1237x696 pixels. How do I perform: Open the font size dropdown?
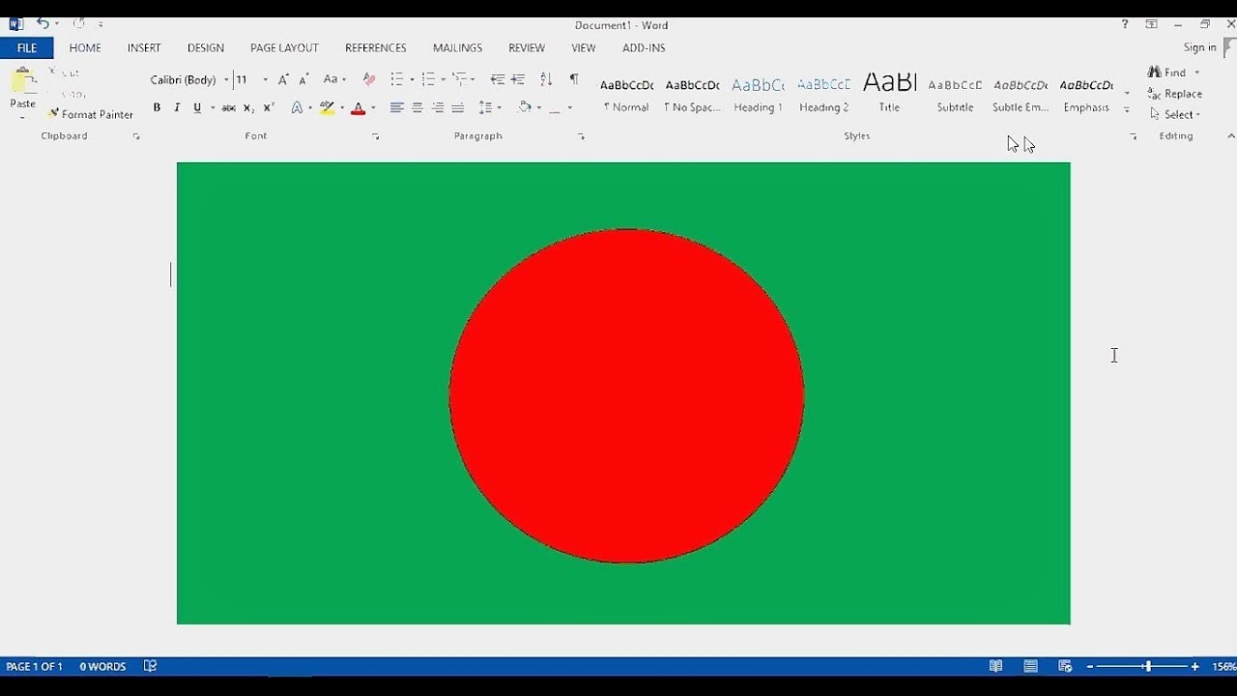point(265,79)
